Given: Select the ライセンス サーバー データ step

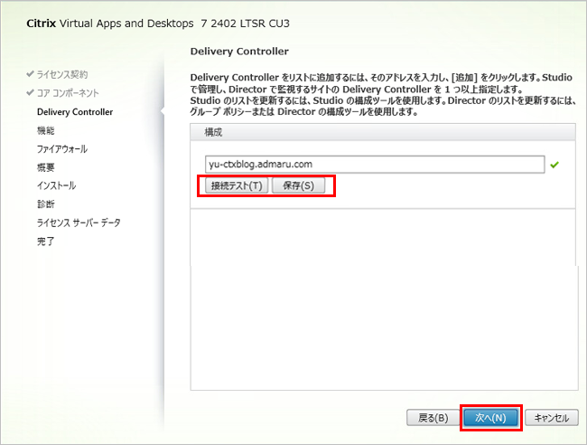Looking at the screenshot, I should (x=79, y=222).
